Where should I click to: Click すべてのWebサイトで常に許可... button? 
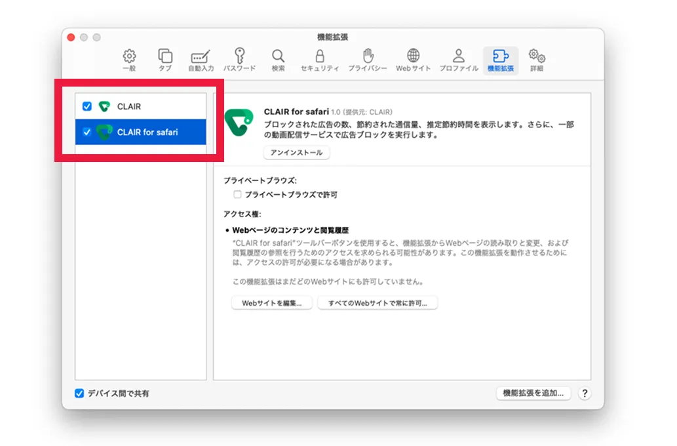tap(377, 303)
